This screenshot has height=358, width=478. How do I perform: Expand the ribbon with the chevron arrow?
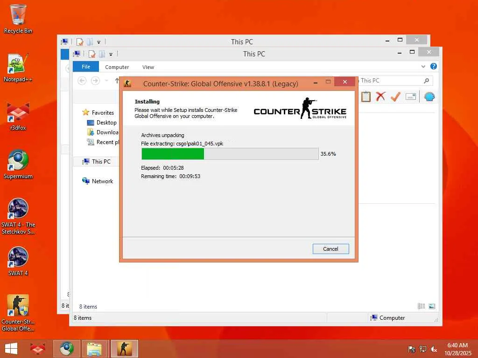click(x=423, y=66)
